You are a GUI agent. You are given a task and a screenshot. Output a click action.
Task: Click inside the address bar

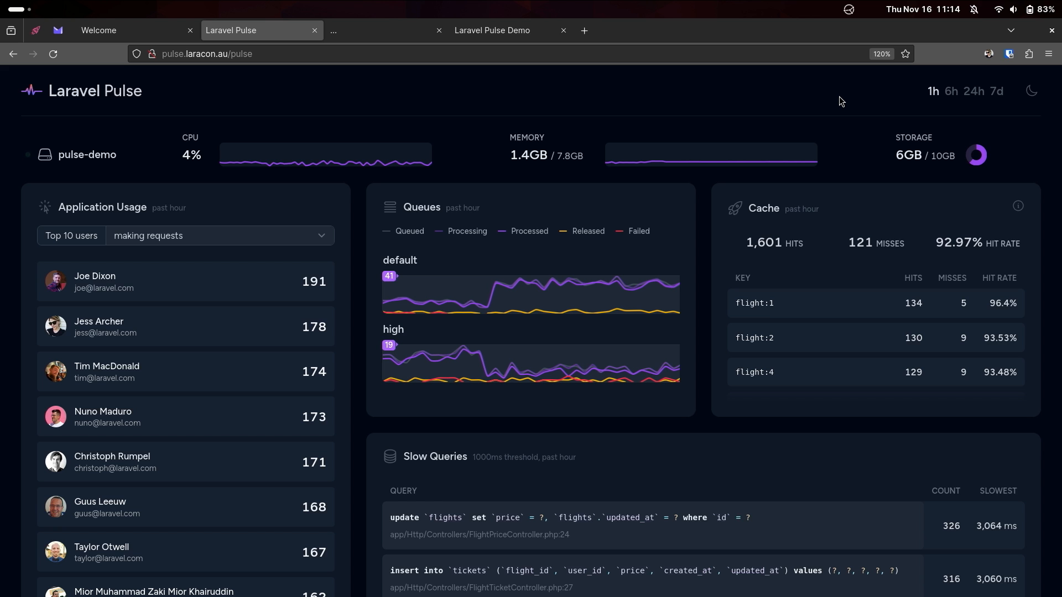332,54
